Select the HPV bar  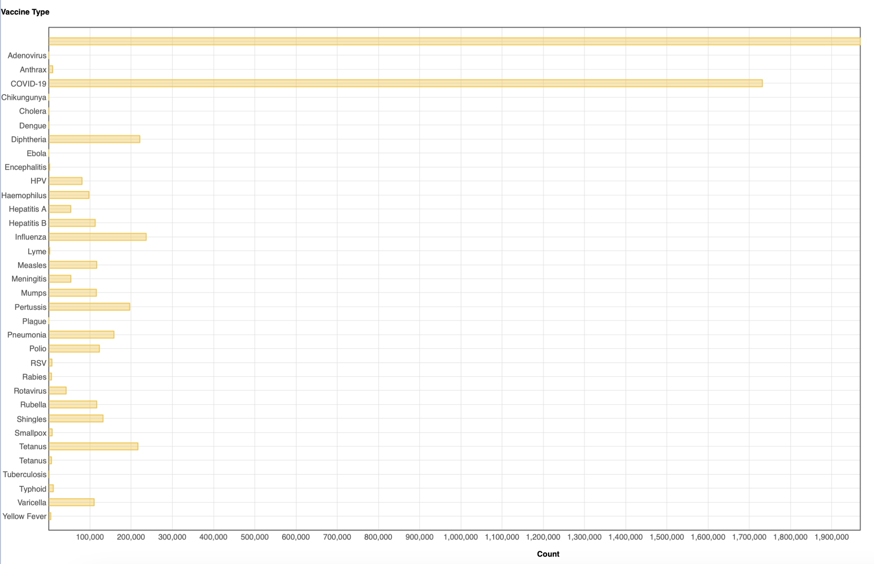(66, 181)
